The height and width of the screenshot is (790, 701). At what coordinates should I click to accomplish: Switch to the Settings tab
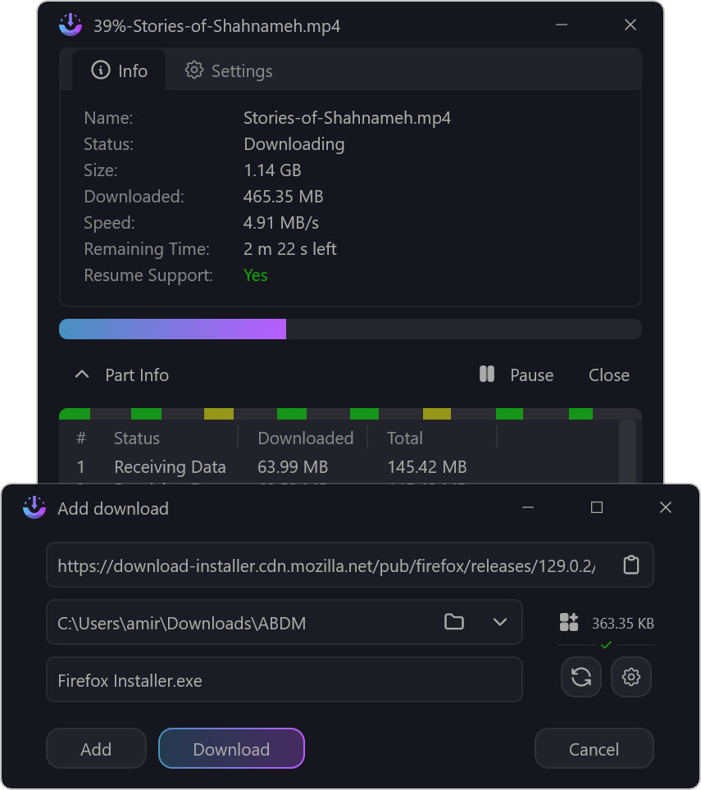(x=229, y=70)
